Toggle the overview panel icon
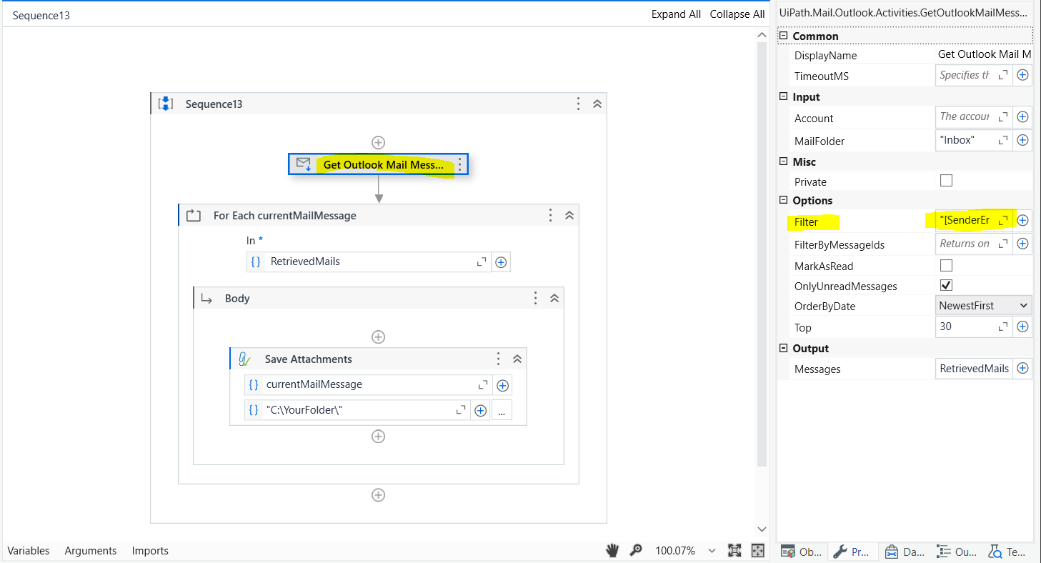Screen dimensions: 1041x563 coord(758,550)
